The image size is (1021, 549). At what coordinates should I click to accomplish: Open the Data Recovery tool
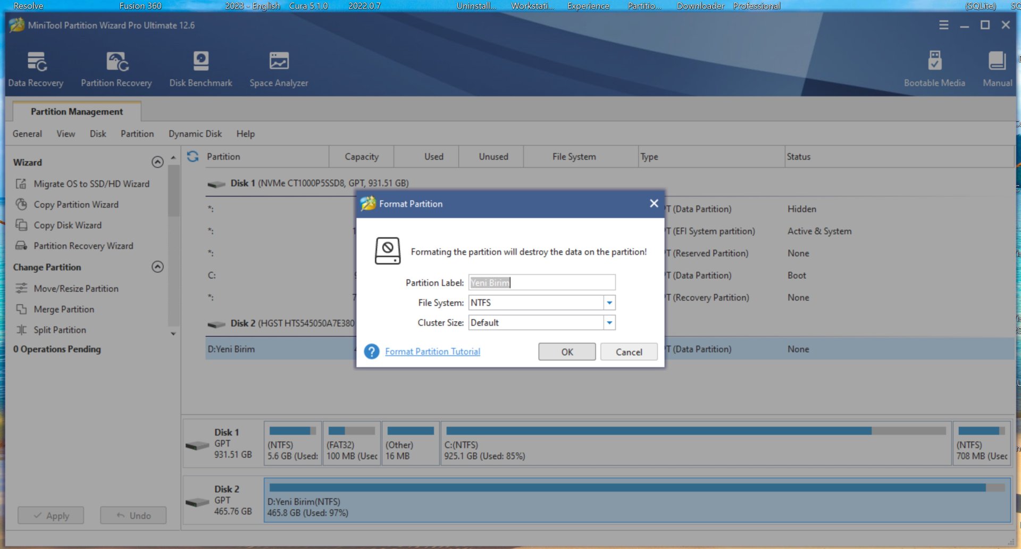36,69
